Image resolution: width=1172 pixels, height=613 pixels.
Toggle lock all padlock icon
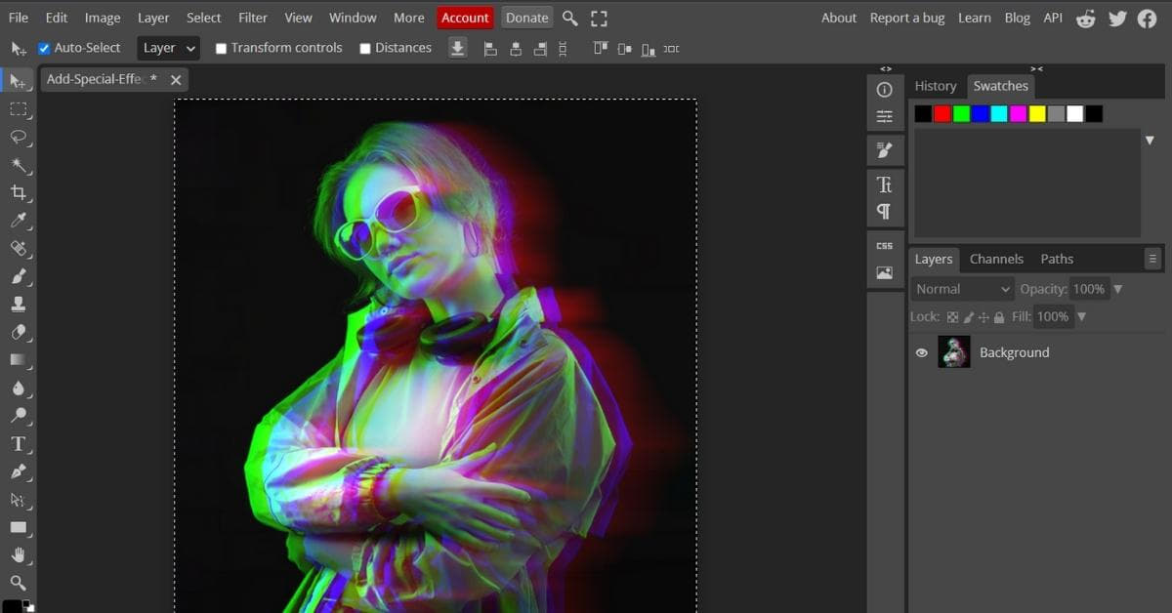(998, 317)
